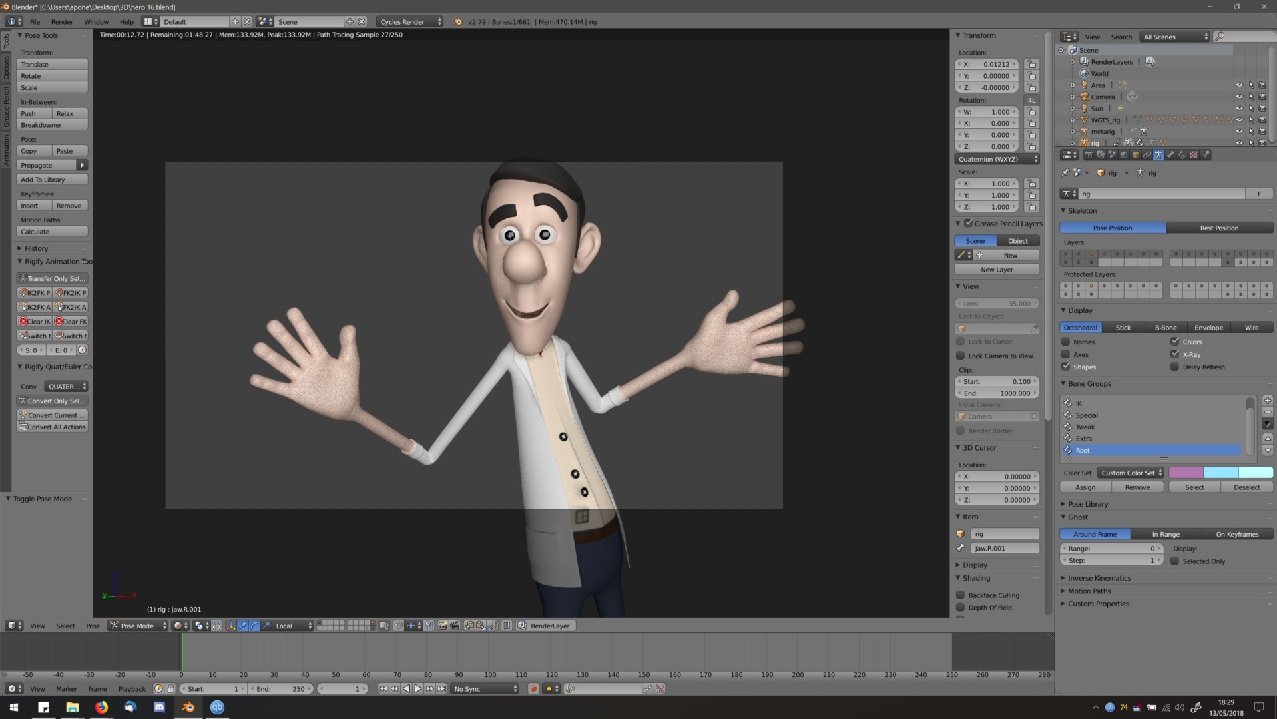Jump to timeline end frame
The height and width of the screenshot is (719, 1277).
pyautogui.click(x=441, y=688)
